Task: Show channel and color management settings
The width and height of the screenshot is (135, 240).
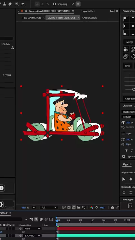Action: [x=91, y=207]
